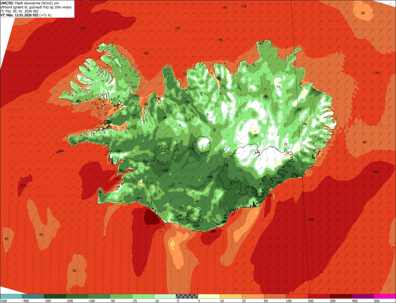This screenshot has height=303, width=396.
Task: Click the flux value "143" east of Iceland
Action: 377,73
